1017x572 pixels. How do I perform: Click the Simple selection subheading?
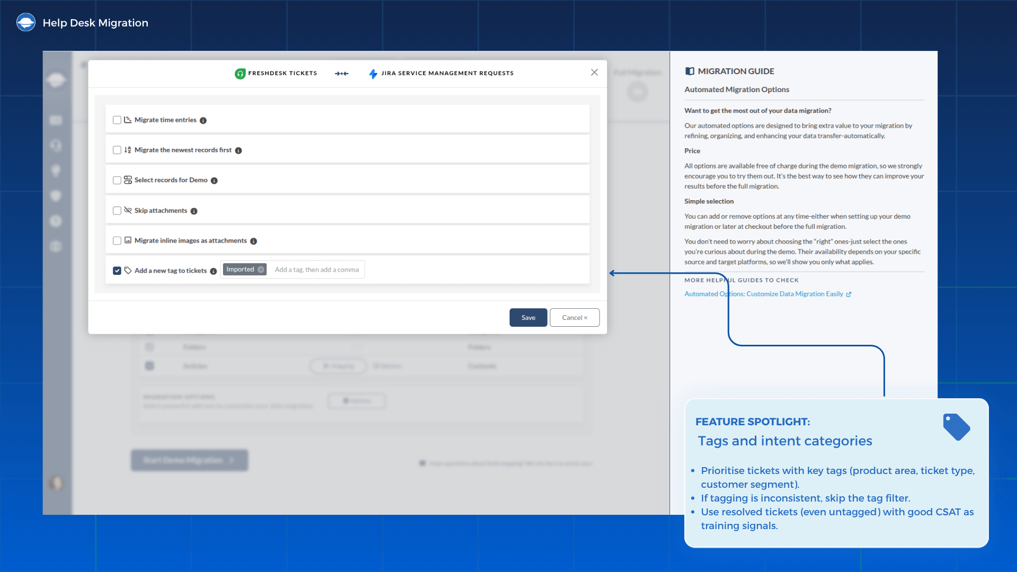coord(709,201)
